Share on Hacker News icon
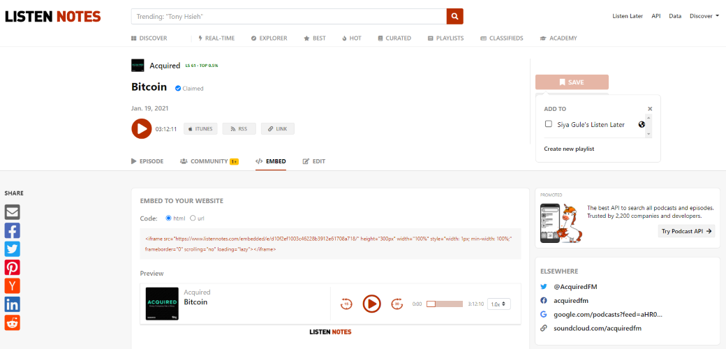 [x=13, y=285]
